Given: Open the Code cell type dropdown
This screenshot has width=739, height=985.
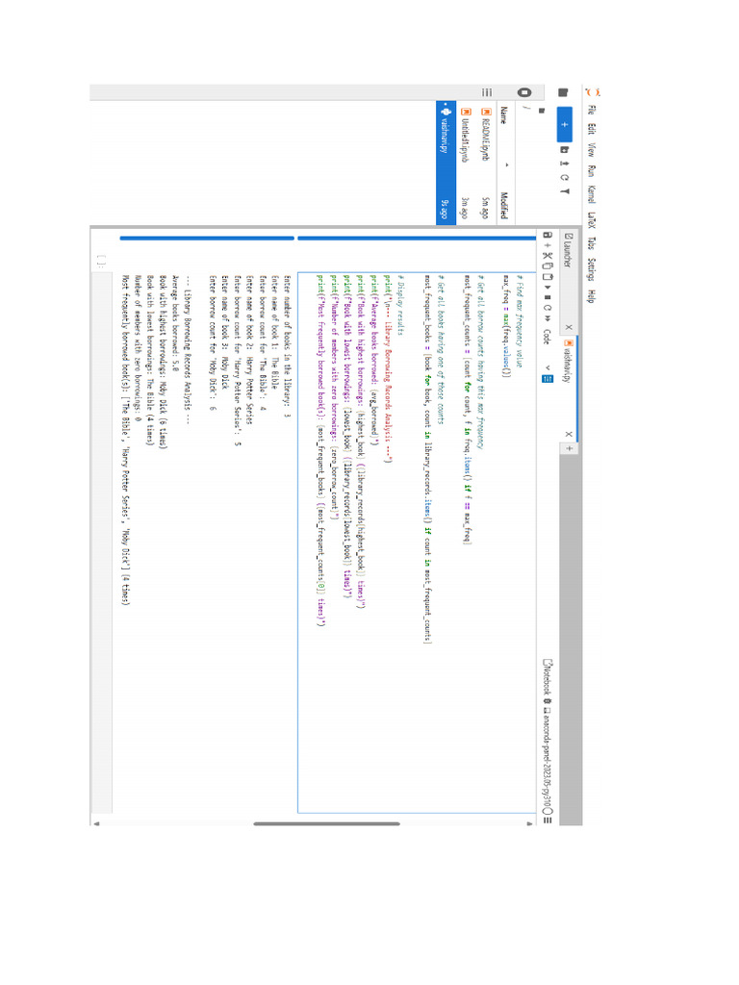Looking at the screenshot, I should tap(547, 349).
